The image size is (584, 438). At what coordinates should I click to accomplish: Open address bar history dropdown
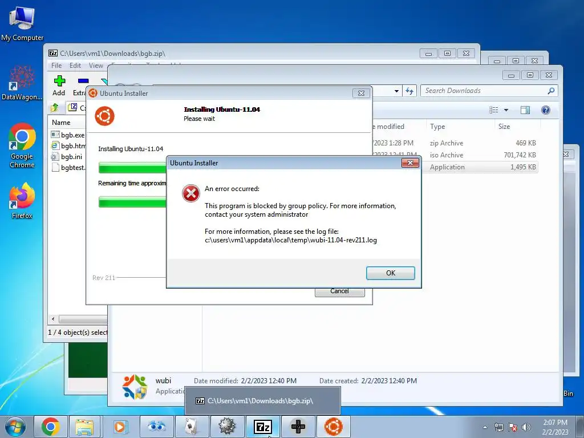[397, 91]
